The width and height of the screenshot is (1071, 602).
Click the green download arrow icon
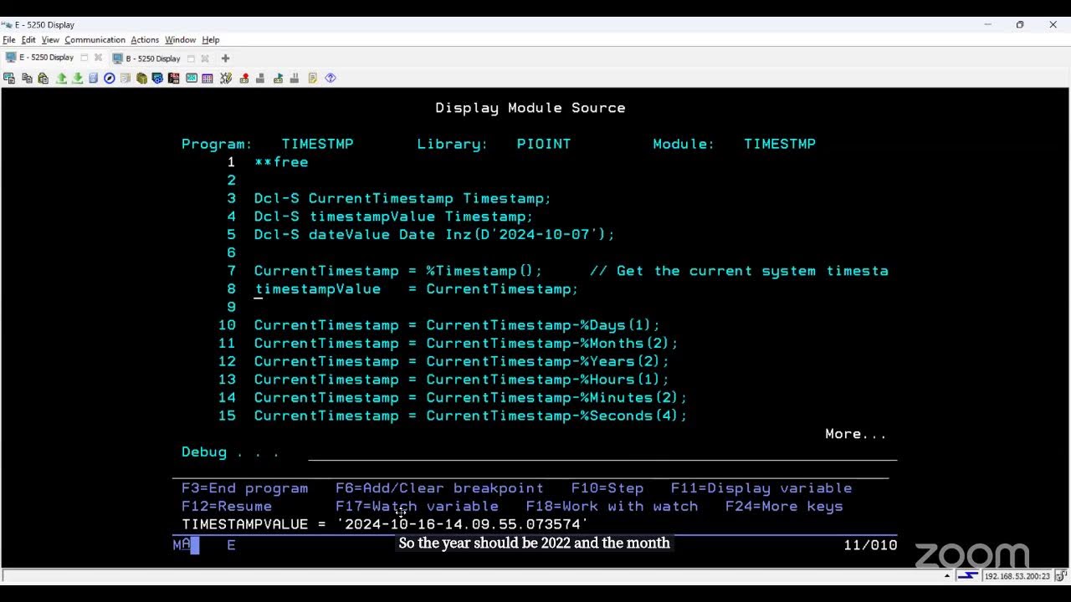tap(77, 78)
